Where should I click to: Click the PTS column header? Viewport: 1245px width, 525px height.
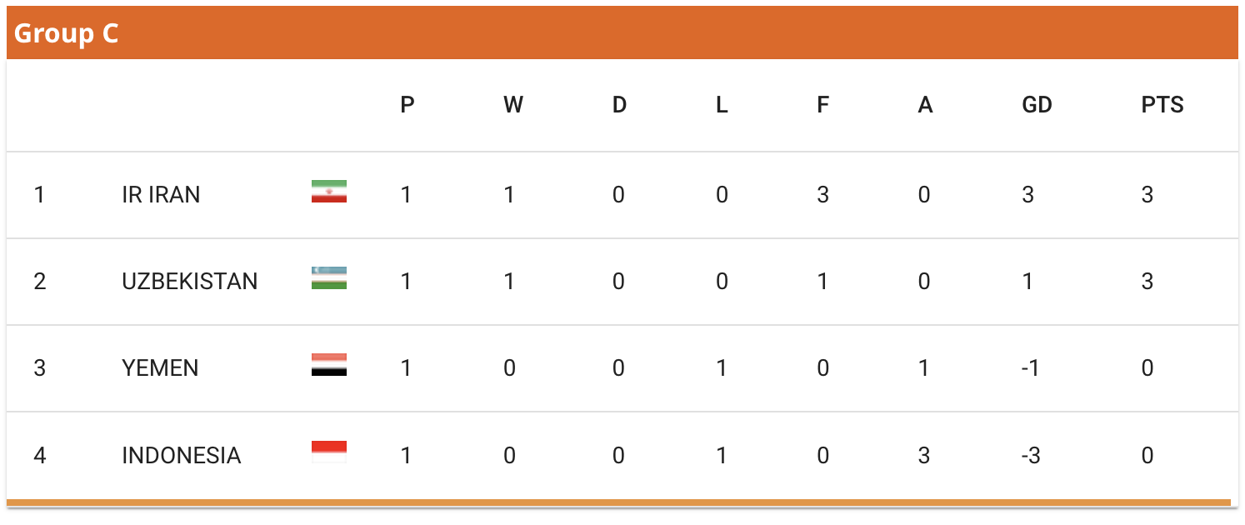tap(1162, 105)
